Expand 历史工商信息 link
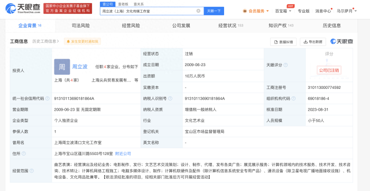Screen dimensions: 370x191 [45, 41]
